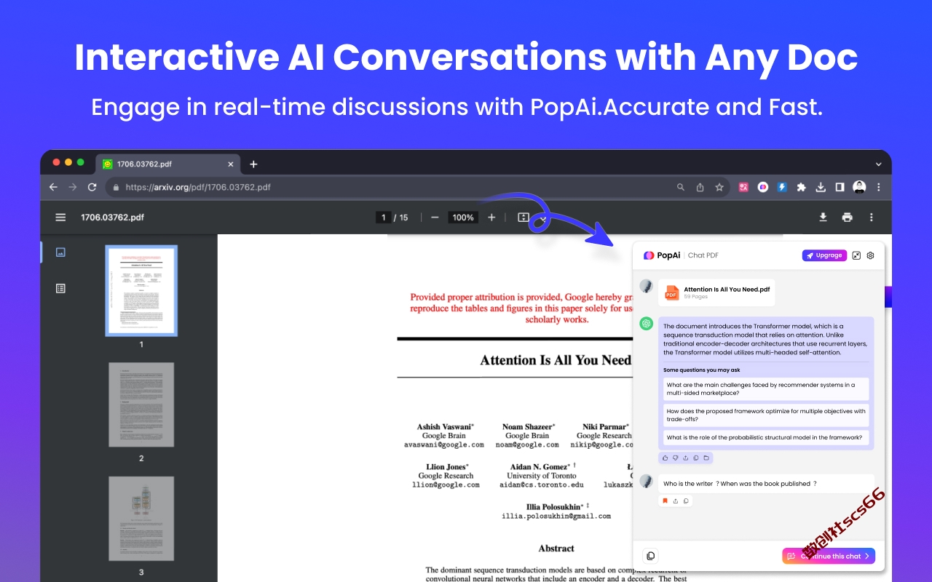Open the Chrome downloads icon
This screenshot has height=582, width=932.
(821, 187)
